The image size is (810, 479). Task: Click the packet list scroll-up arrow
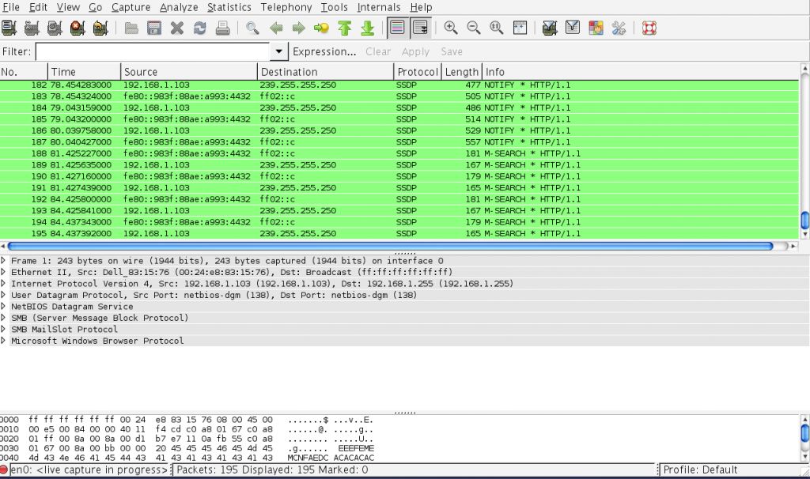tap(804, 68)
